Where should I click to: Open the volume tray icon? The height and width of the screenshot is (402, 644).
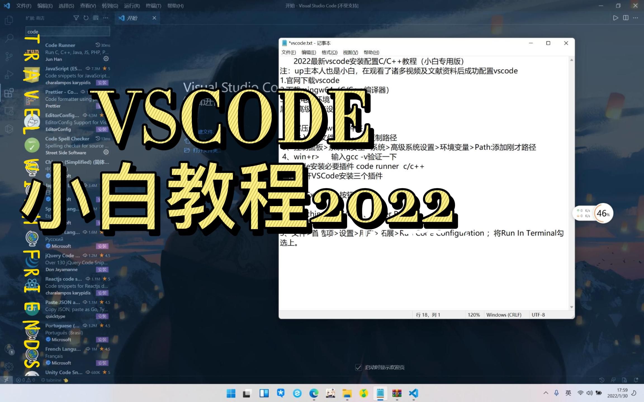click(589, 393)
